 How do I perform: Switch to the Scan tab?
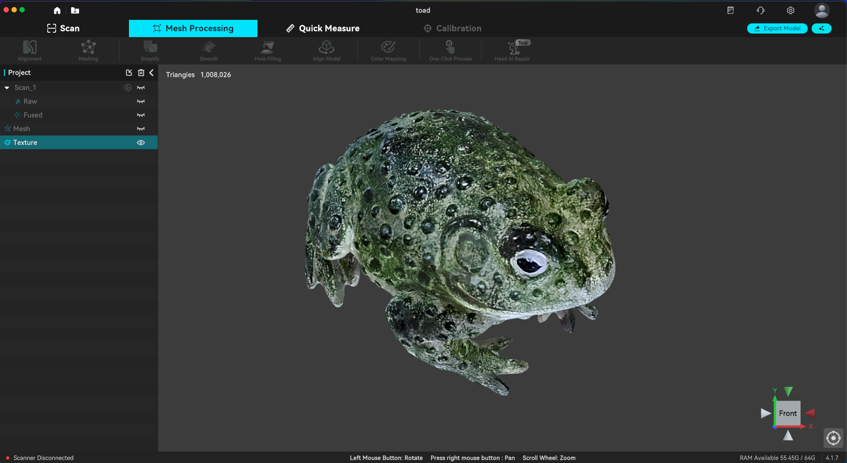[64, 28]
